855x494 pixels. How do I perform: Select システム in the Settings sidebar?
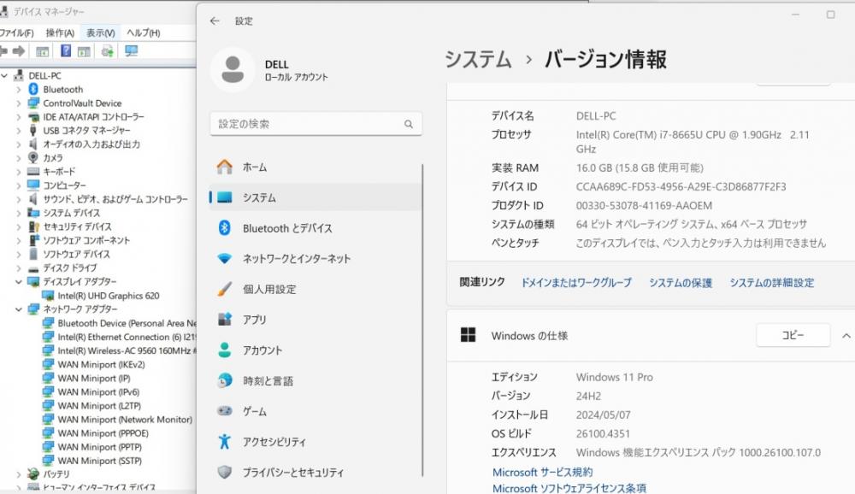(x=315, y=197)
